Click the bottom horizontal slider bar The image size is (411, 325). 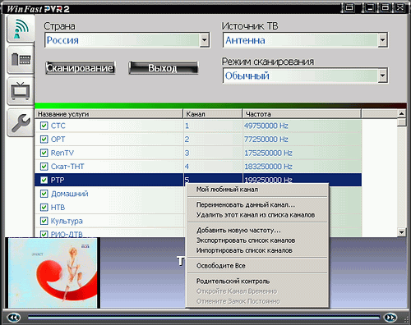(204, 318)
